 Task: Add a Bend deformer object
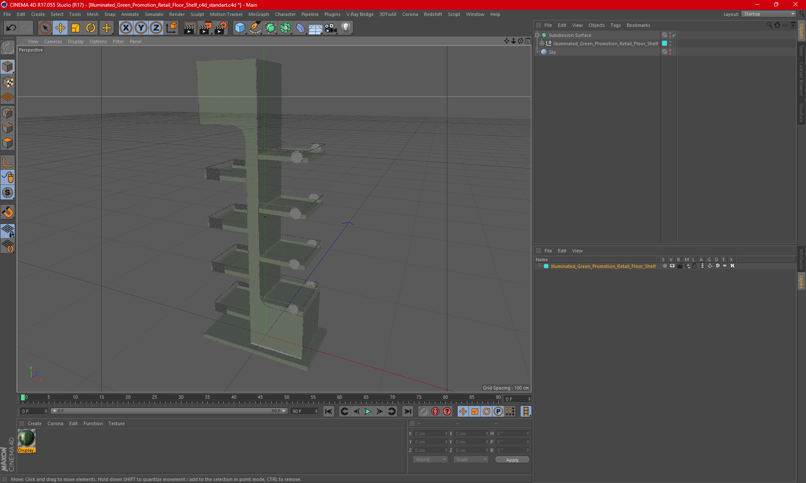click(301, 28)
